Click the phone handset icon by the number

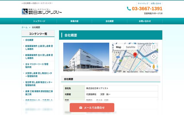(129, 9)
